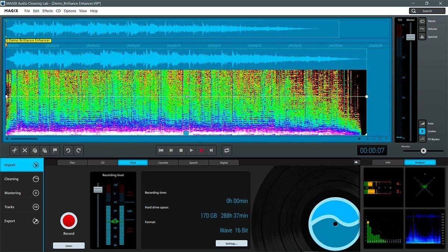Click the large red Record button
The width and height of the screenshot is (448, 252).
point(69,221)
